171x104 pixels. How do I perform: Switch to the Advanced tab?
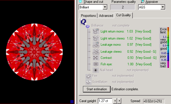click(106, 16)
